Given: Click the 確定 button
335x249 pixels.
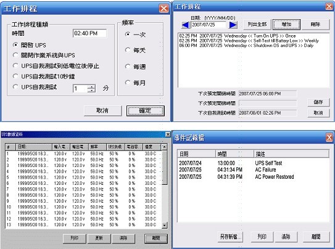Looking at the screenshot, I should (x=145, y=111).
